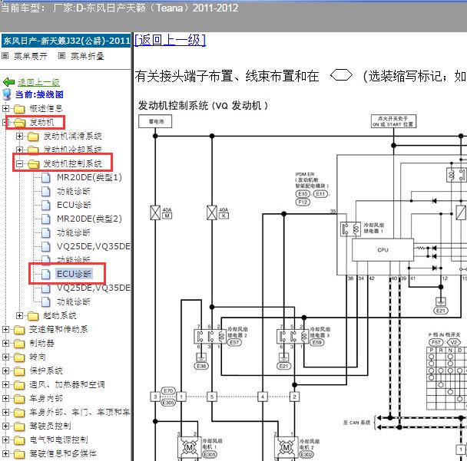Expand the 制动器 node
The height and width of the screenshot is (461, 467).
coord(5,343)
